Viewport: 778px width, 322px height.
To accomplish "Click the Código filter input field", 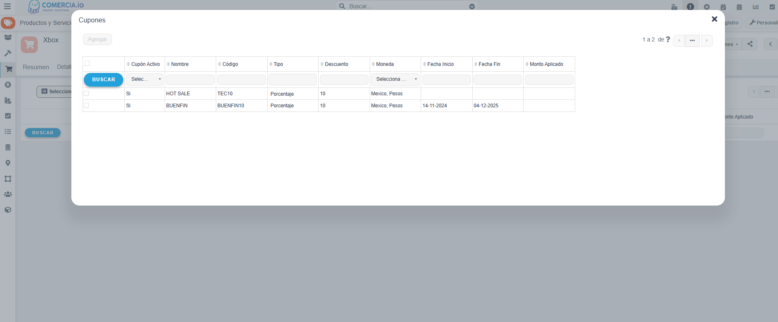I will pyautogui.click(x=241, y=80).
